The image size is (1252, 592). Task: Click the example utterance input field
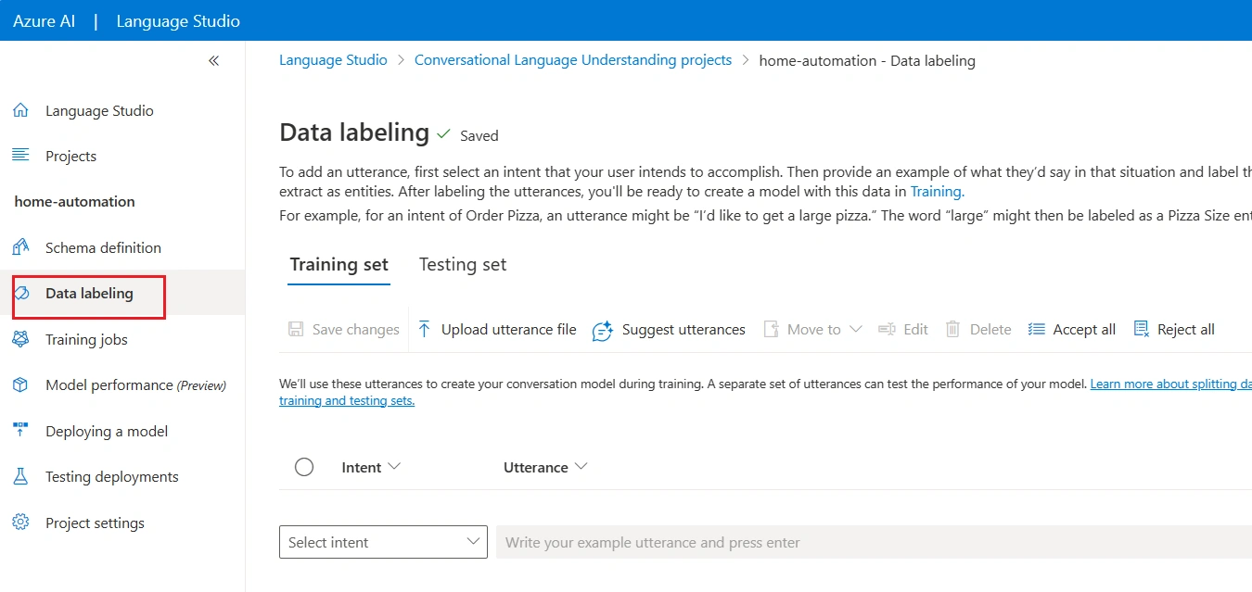tap(874, 542)
